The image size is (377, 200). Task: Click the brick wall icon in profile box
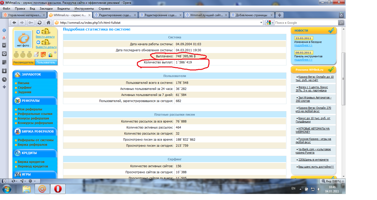point(43,54)
